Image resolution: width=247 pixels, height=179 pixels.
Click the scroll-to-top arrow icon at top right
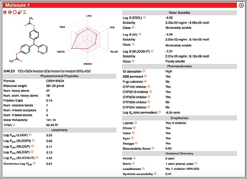241,5
